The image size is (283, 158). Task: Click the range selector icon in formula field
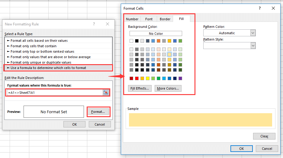[x=105, y=93]
